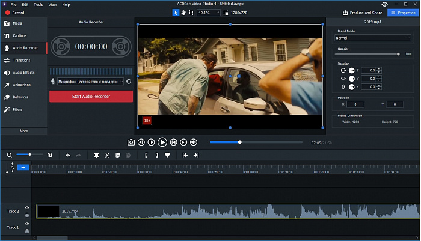Open the Edit menu
The image size is (421, 241).
coord(25,5)
